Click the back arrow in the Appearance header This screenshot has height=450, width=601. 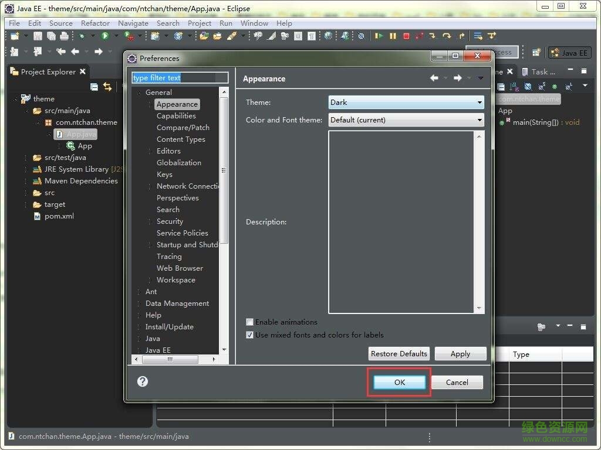(x=434, y=78)
